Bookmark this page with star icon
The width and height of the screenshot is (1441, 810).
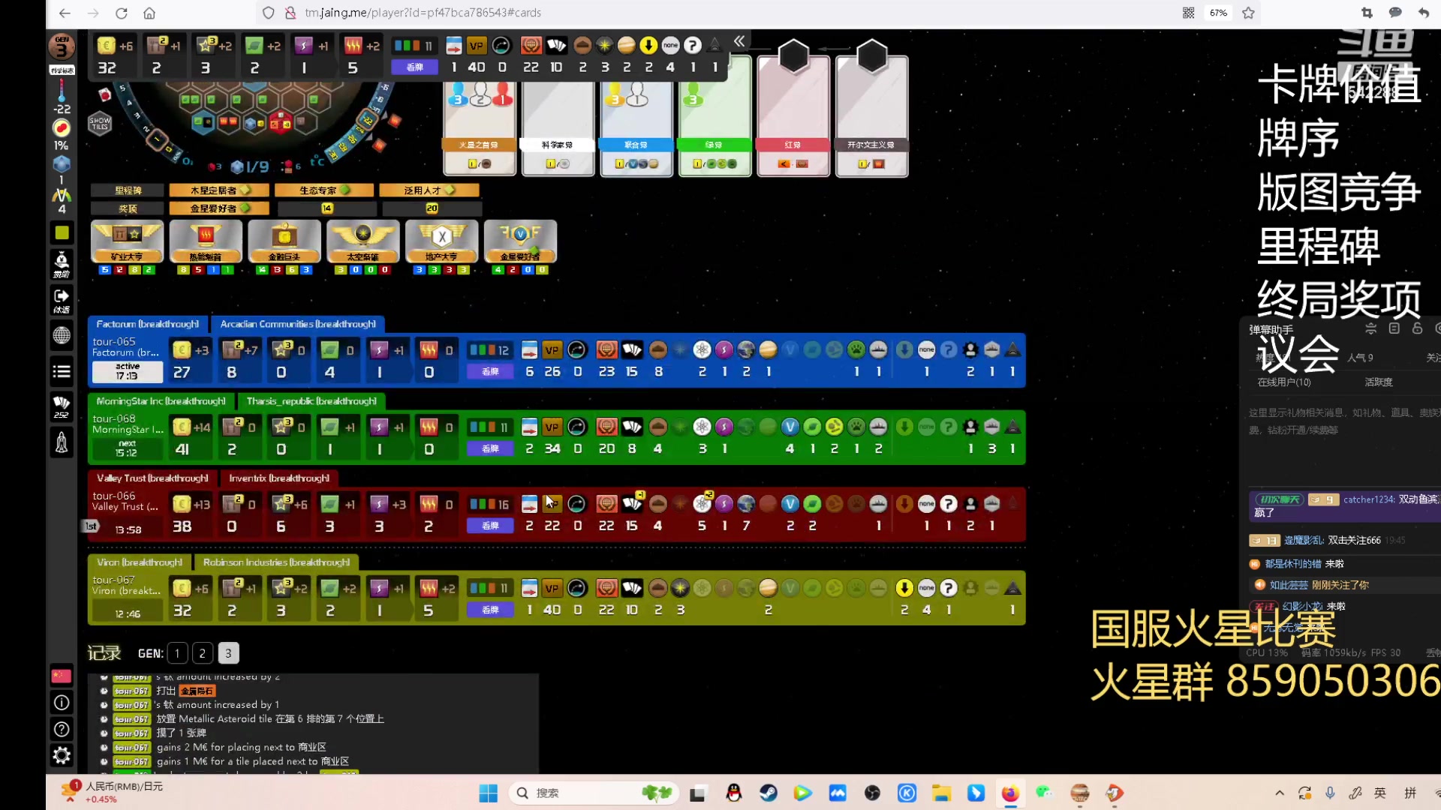tap(1248, 13)
